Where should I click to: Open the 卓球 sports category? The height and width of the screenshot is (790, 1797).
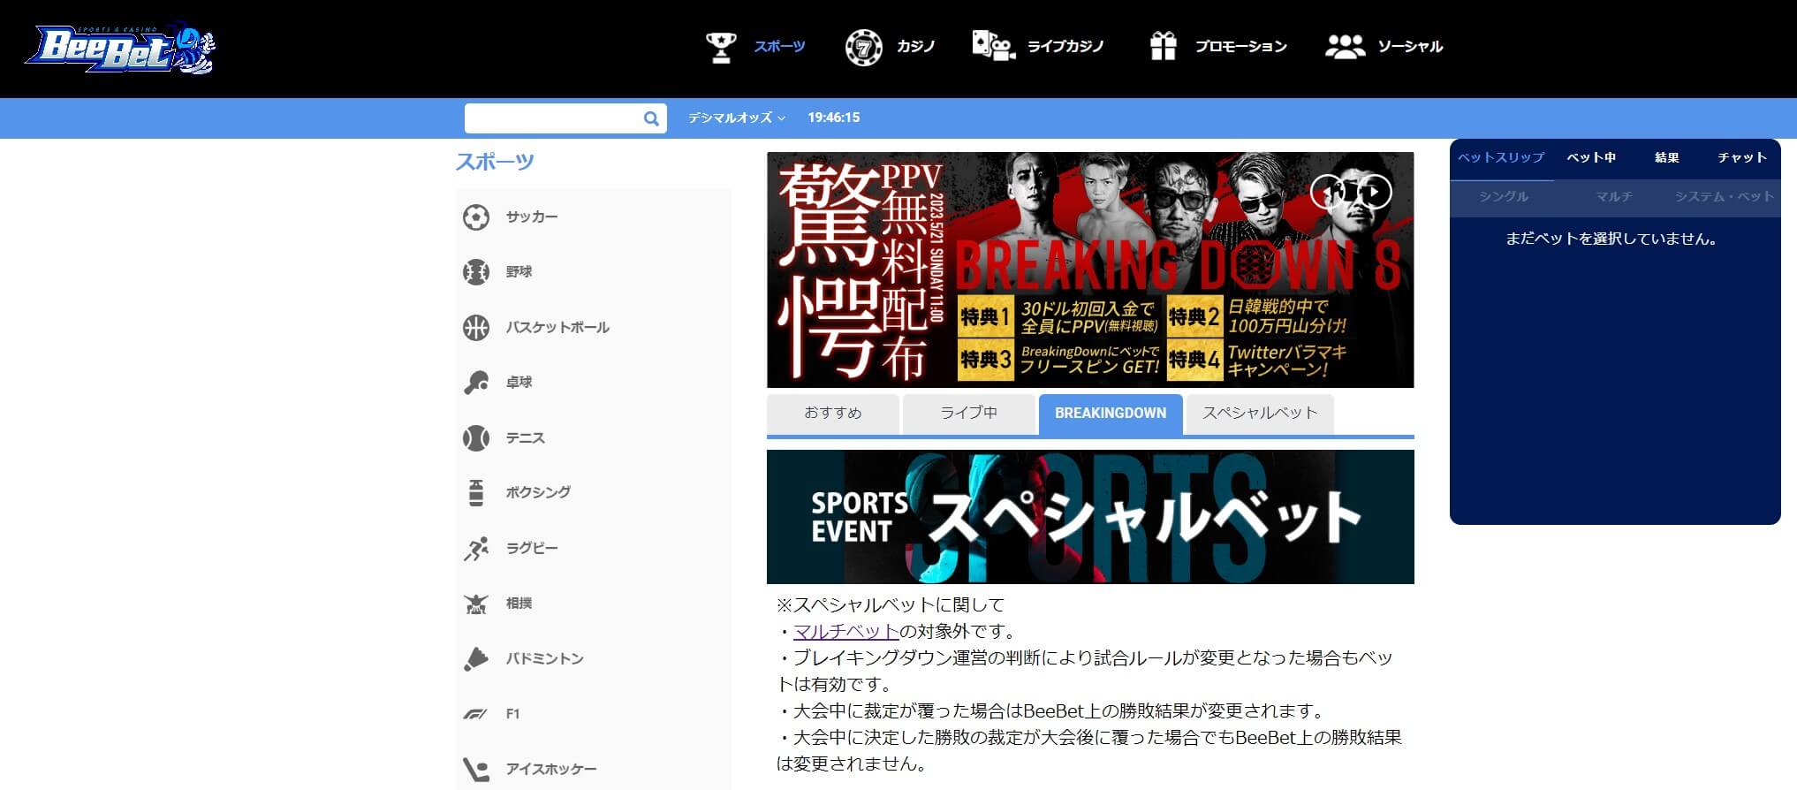[x=519, y=383]
